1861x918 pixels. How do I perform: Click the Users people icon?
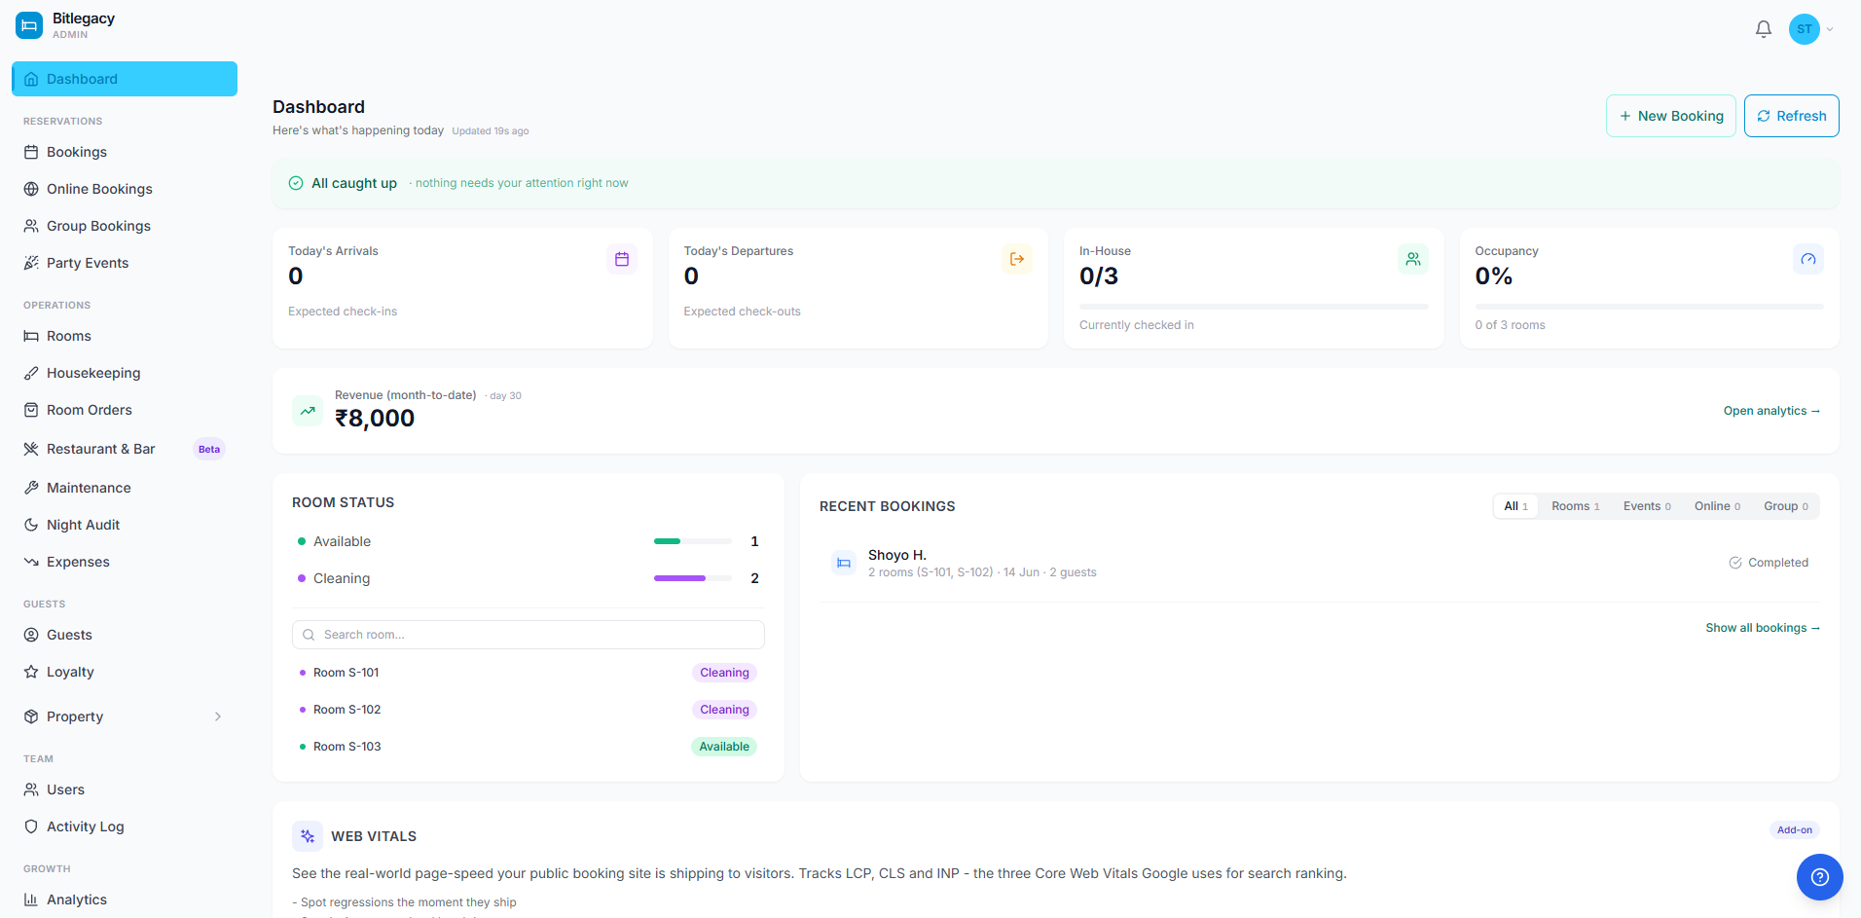pyautogui.click(x=31, y=789)
